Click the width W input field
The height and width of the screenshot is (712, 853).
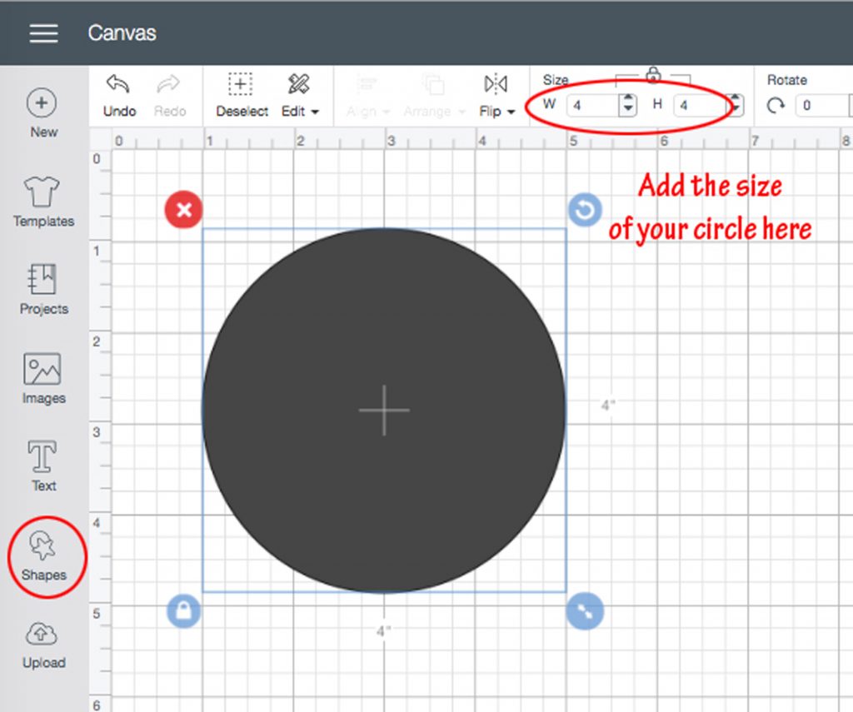pos(592,106)
